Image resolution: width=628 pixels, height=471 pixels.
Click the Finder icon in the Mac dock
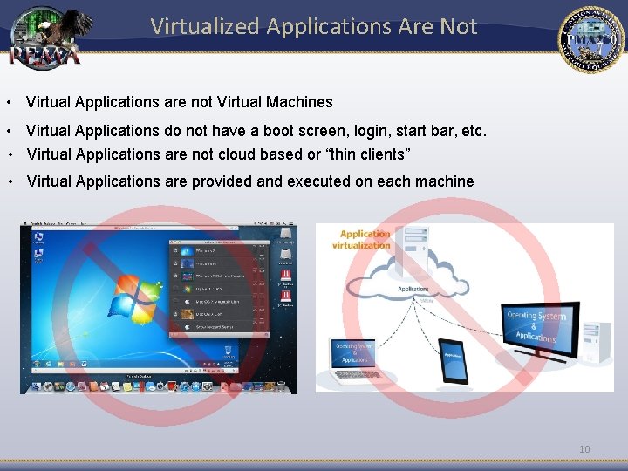pos(37,386)
